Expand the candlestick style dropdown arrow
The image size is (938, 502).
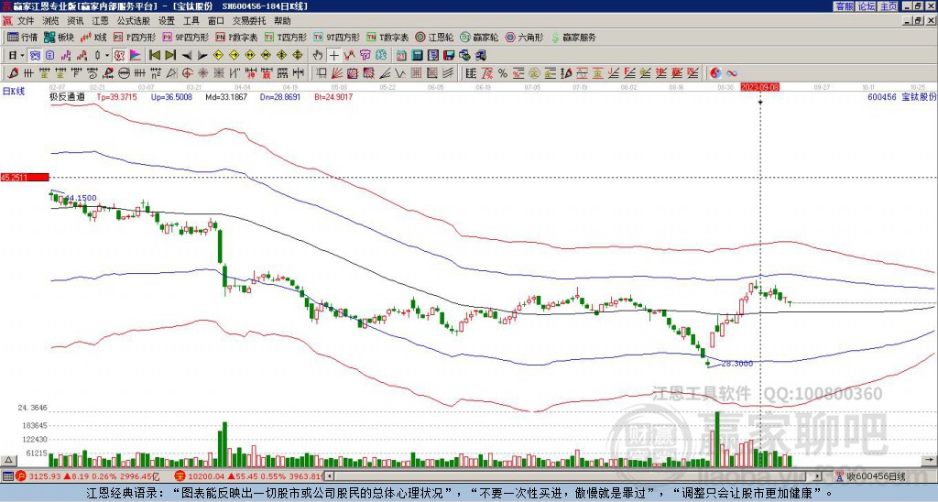(x=106, y=56)
